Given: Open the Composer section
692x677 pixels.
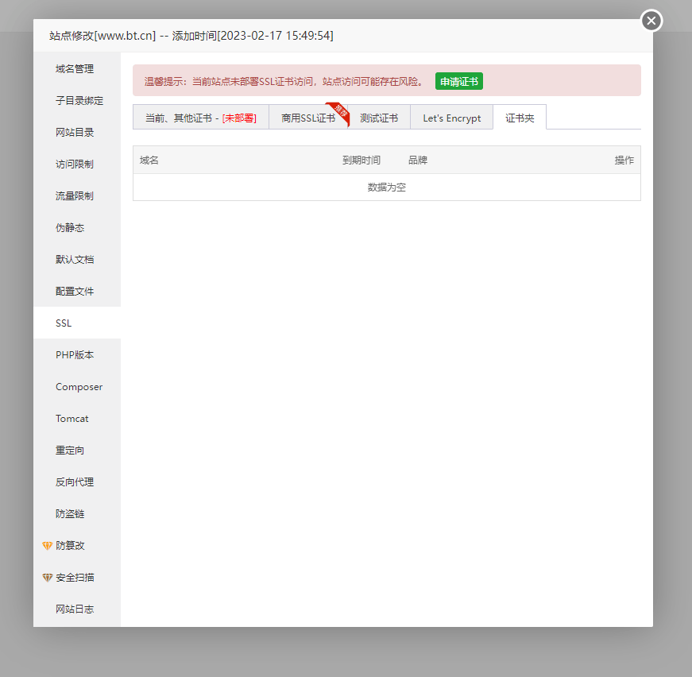Looking at the screenshot, I should [x=79, y=387].
